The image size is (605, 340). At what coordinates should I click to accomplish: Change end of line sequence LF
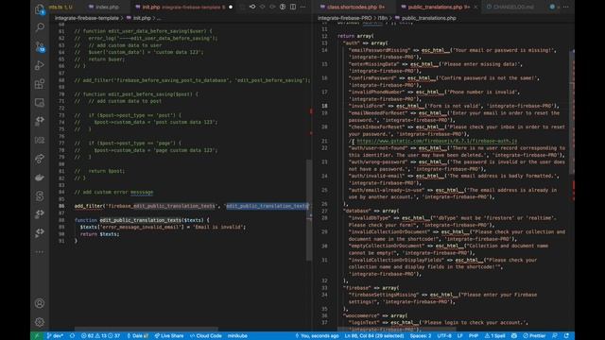click(x=460, y=336)
